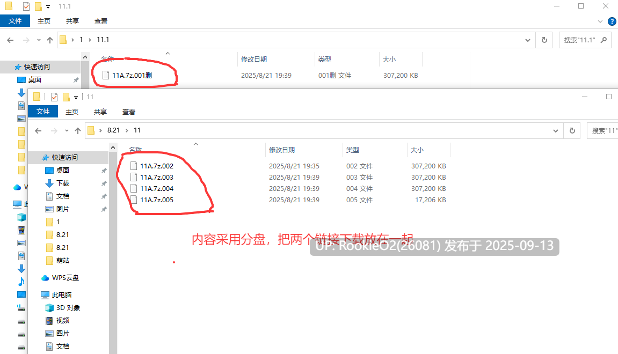The width and height of the screenshot is (618, 354).
Task: Click breadcrumb 1 in the 11.1 window
Action: (x=81, y=40)
